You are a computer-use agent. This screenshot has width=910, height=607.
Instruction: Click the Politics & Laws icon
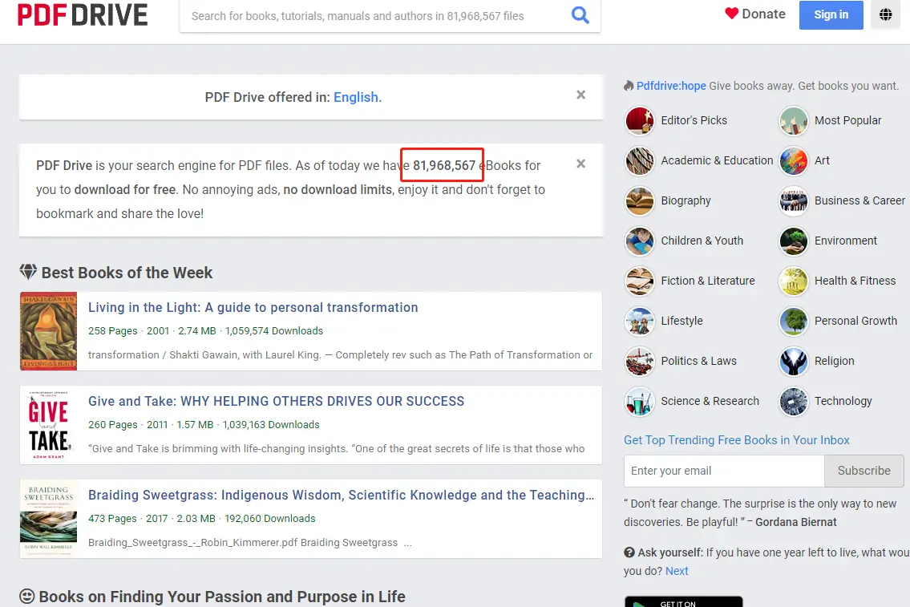coord(640,361)
